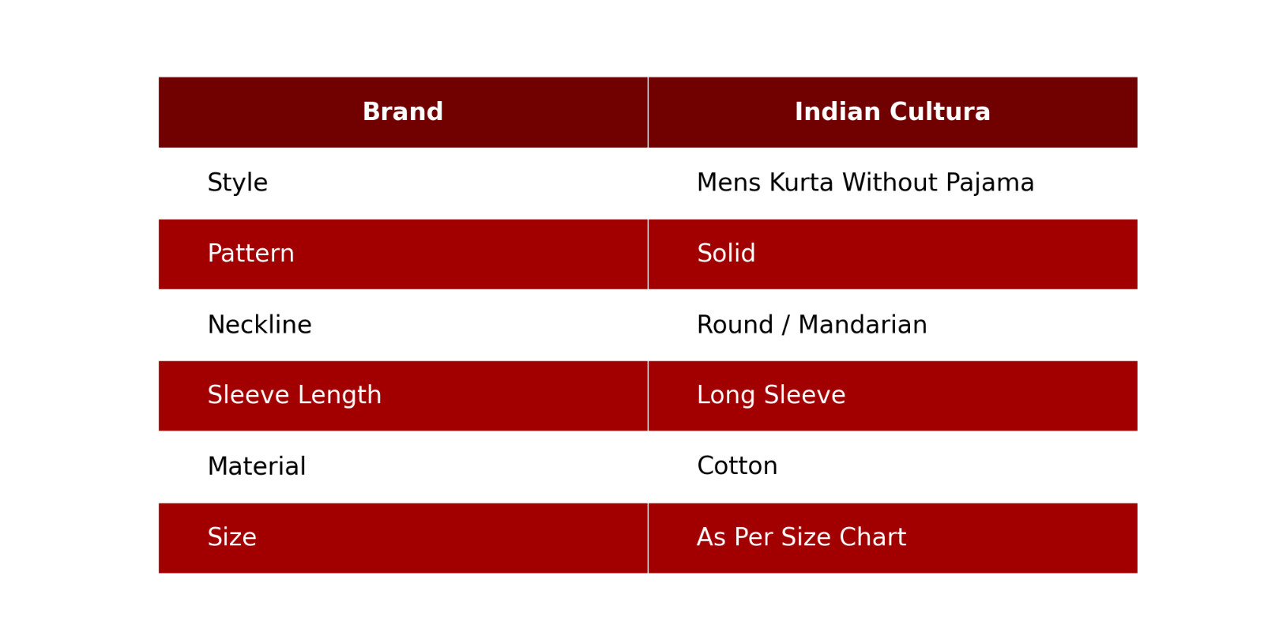This screenshot has height=644, width=1264.
Task: Select the Style label cell
Action: (237, 183)
